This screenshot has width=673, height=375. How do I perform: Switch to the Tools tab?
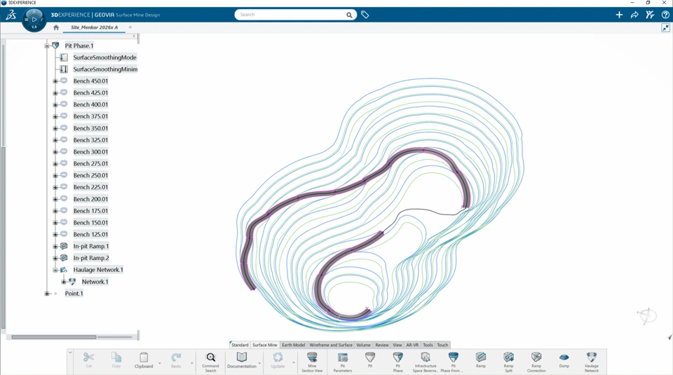click(428, 345)
